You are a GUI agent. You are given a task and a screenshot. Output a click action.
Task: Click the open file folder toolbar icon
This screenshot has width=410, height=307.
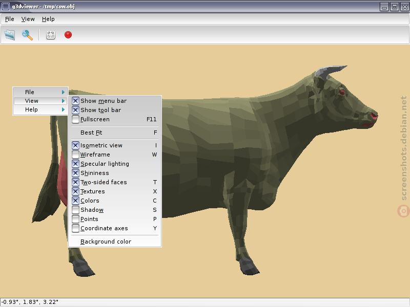[10, 35]
